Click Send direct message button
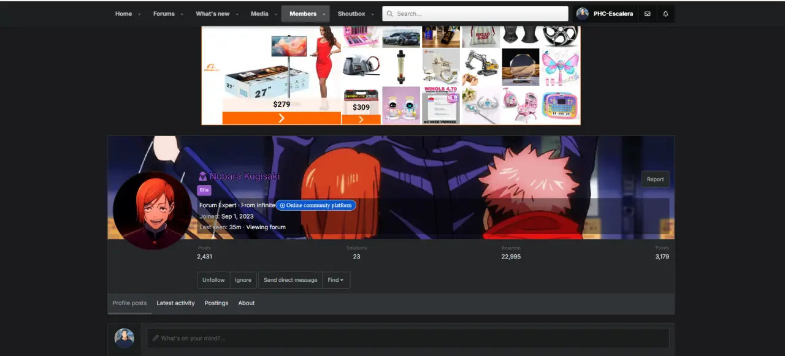The image size is (785, 356). point(291,280)
